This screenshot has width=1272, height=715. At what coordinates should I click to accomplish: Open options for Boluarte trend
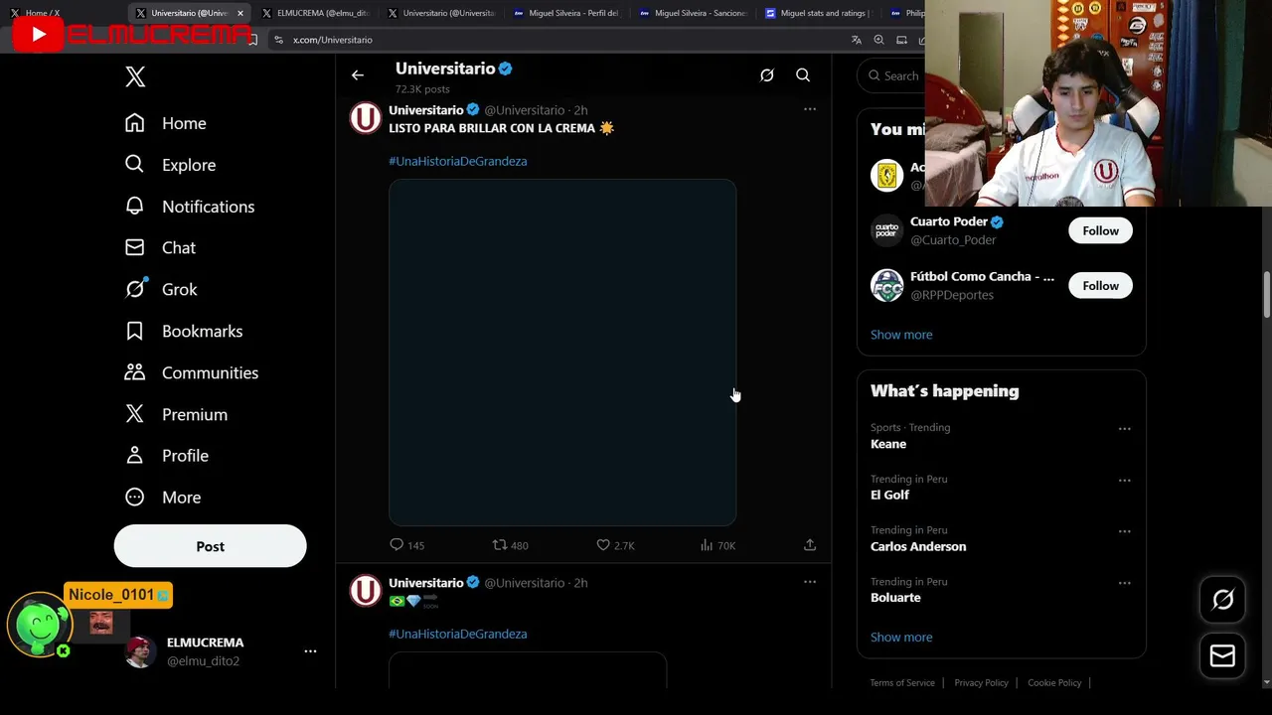pyautogui.click(x=1124, y=583)
